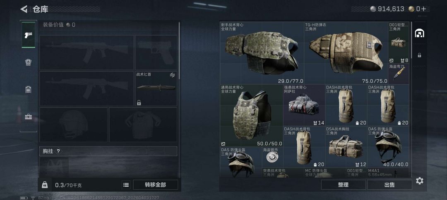Add premium currency with the plus sign
The image size is (447, 200).
(x=424, y=9)
